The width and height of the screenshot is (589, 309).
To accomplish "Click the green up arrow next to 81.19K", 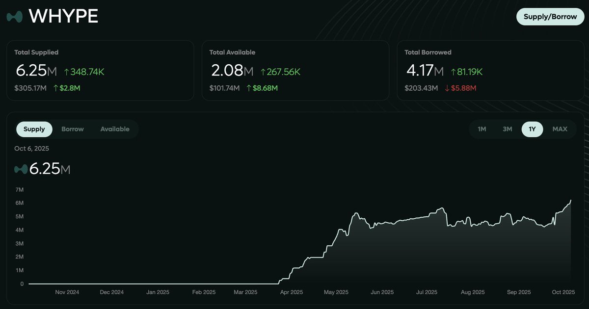I will click(x=453, y=72).
